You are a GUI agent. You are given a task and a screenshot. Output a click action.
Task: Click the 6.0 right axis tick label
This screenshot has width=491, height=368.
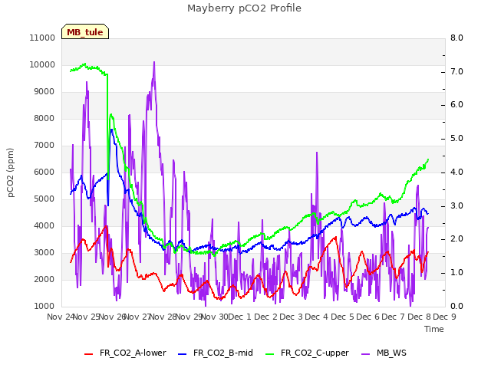[x=456, y=105]
